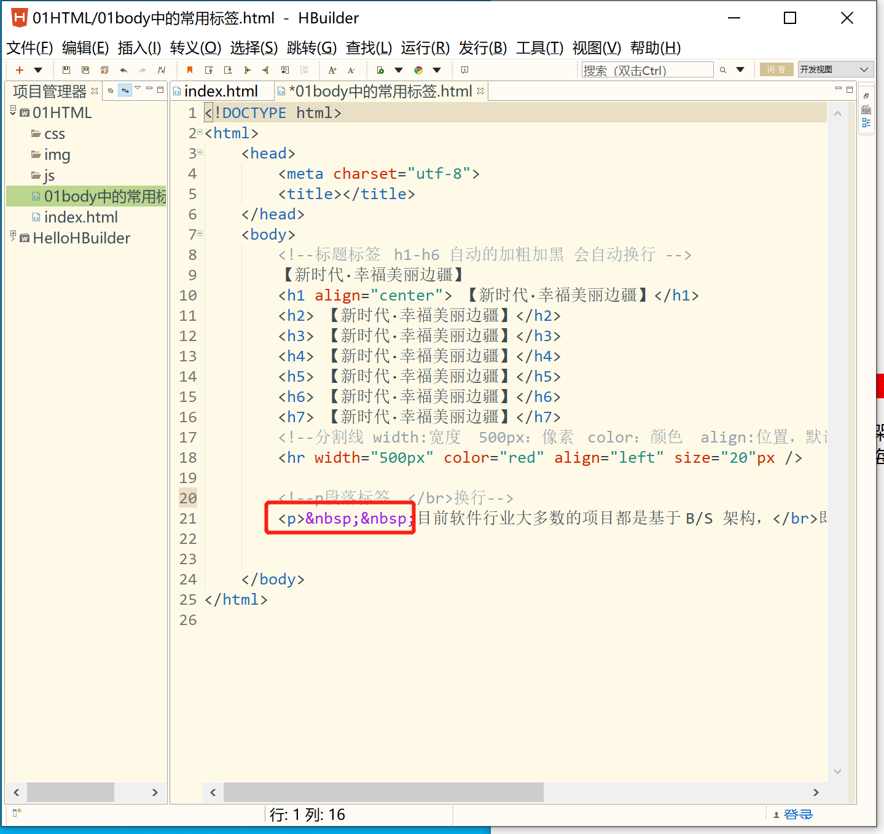Close the 项目管理器 panel tab
Image resolution: width=884 pixels, height=834 pixels.
click(95, 91)
